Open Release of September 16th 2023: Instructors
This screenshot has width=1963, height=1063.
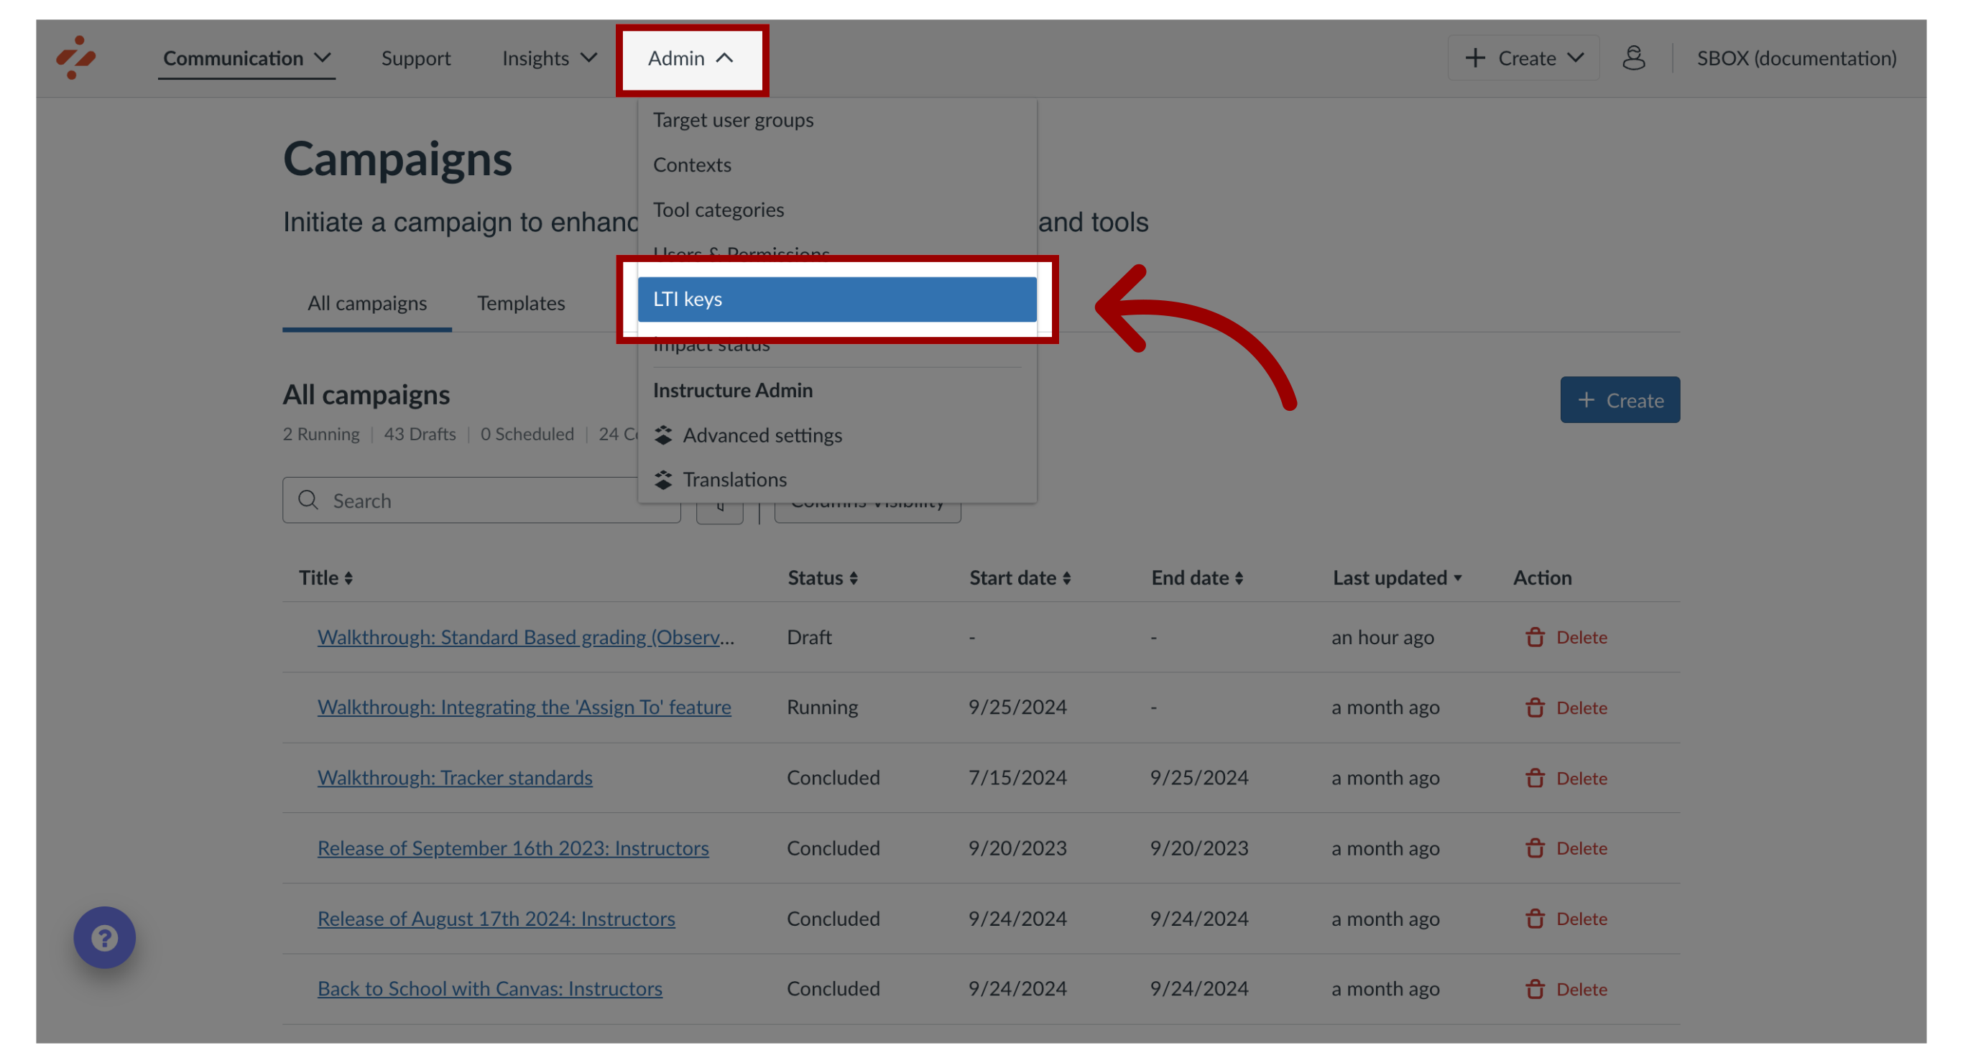(x=513, y=848)
